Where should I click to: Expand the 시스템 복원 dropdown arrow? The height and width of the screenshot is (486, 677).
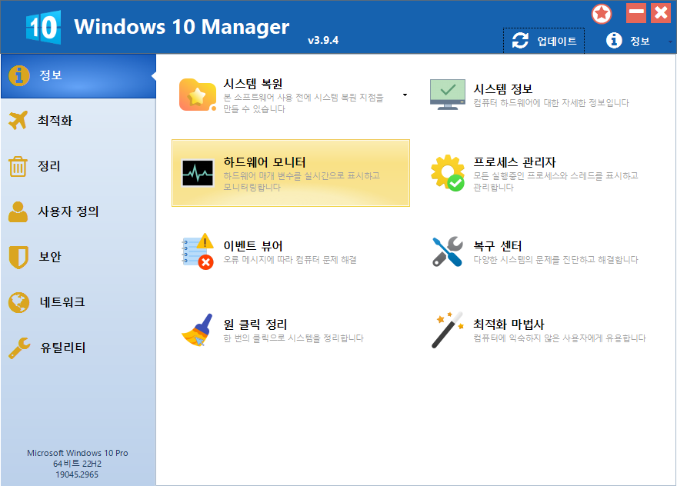[x=405, y=95]
